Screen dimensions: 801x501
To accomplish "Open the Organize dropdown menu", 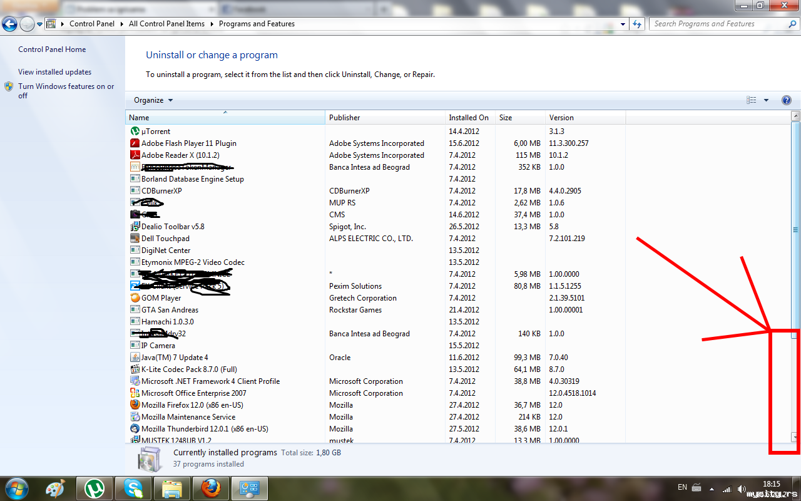I will click(x=153, y=100).
